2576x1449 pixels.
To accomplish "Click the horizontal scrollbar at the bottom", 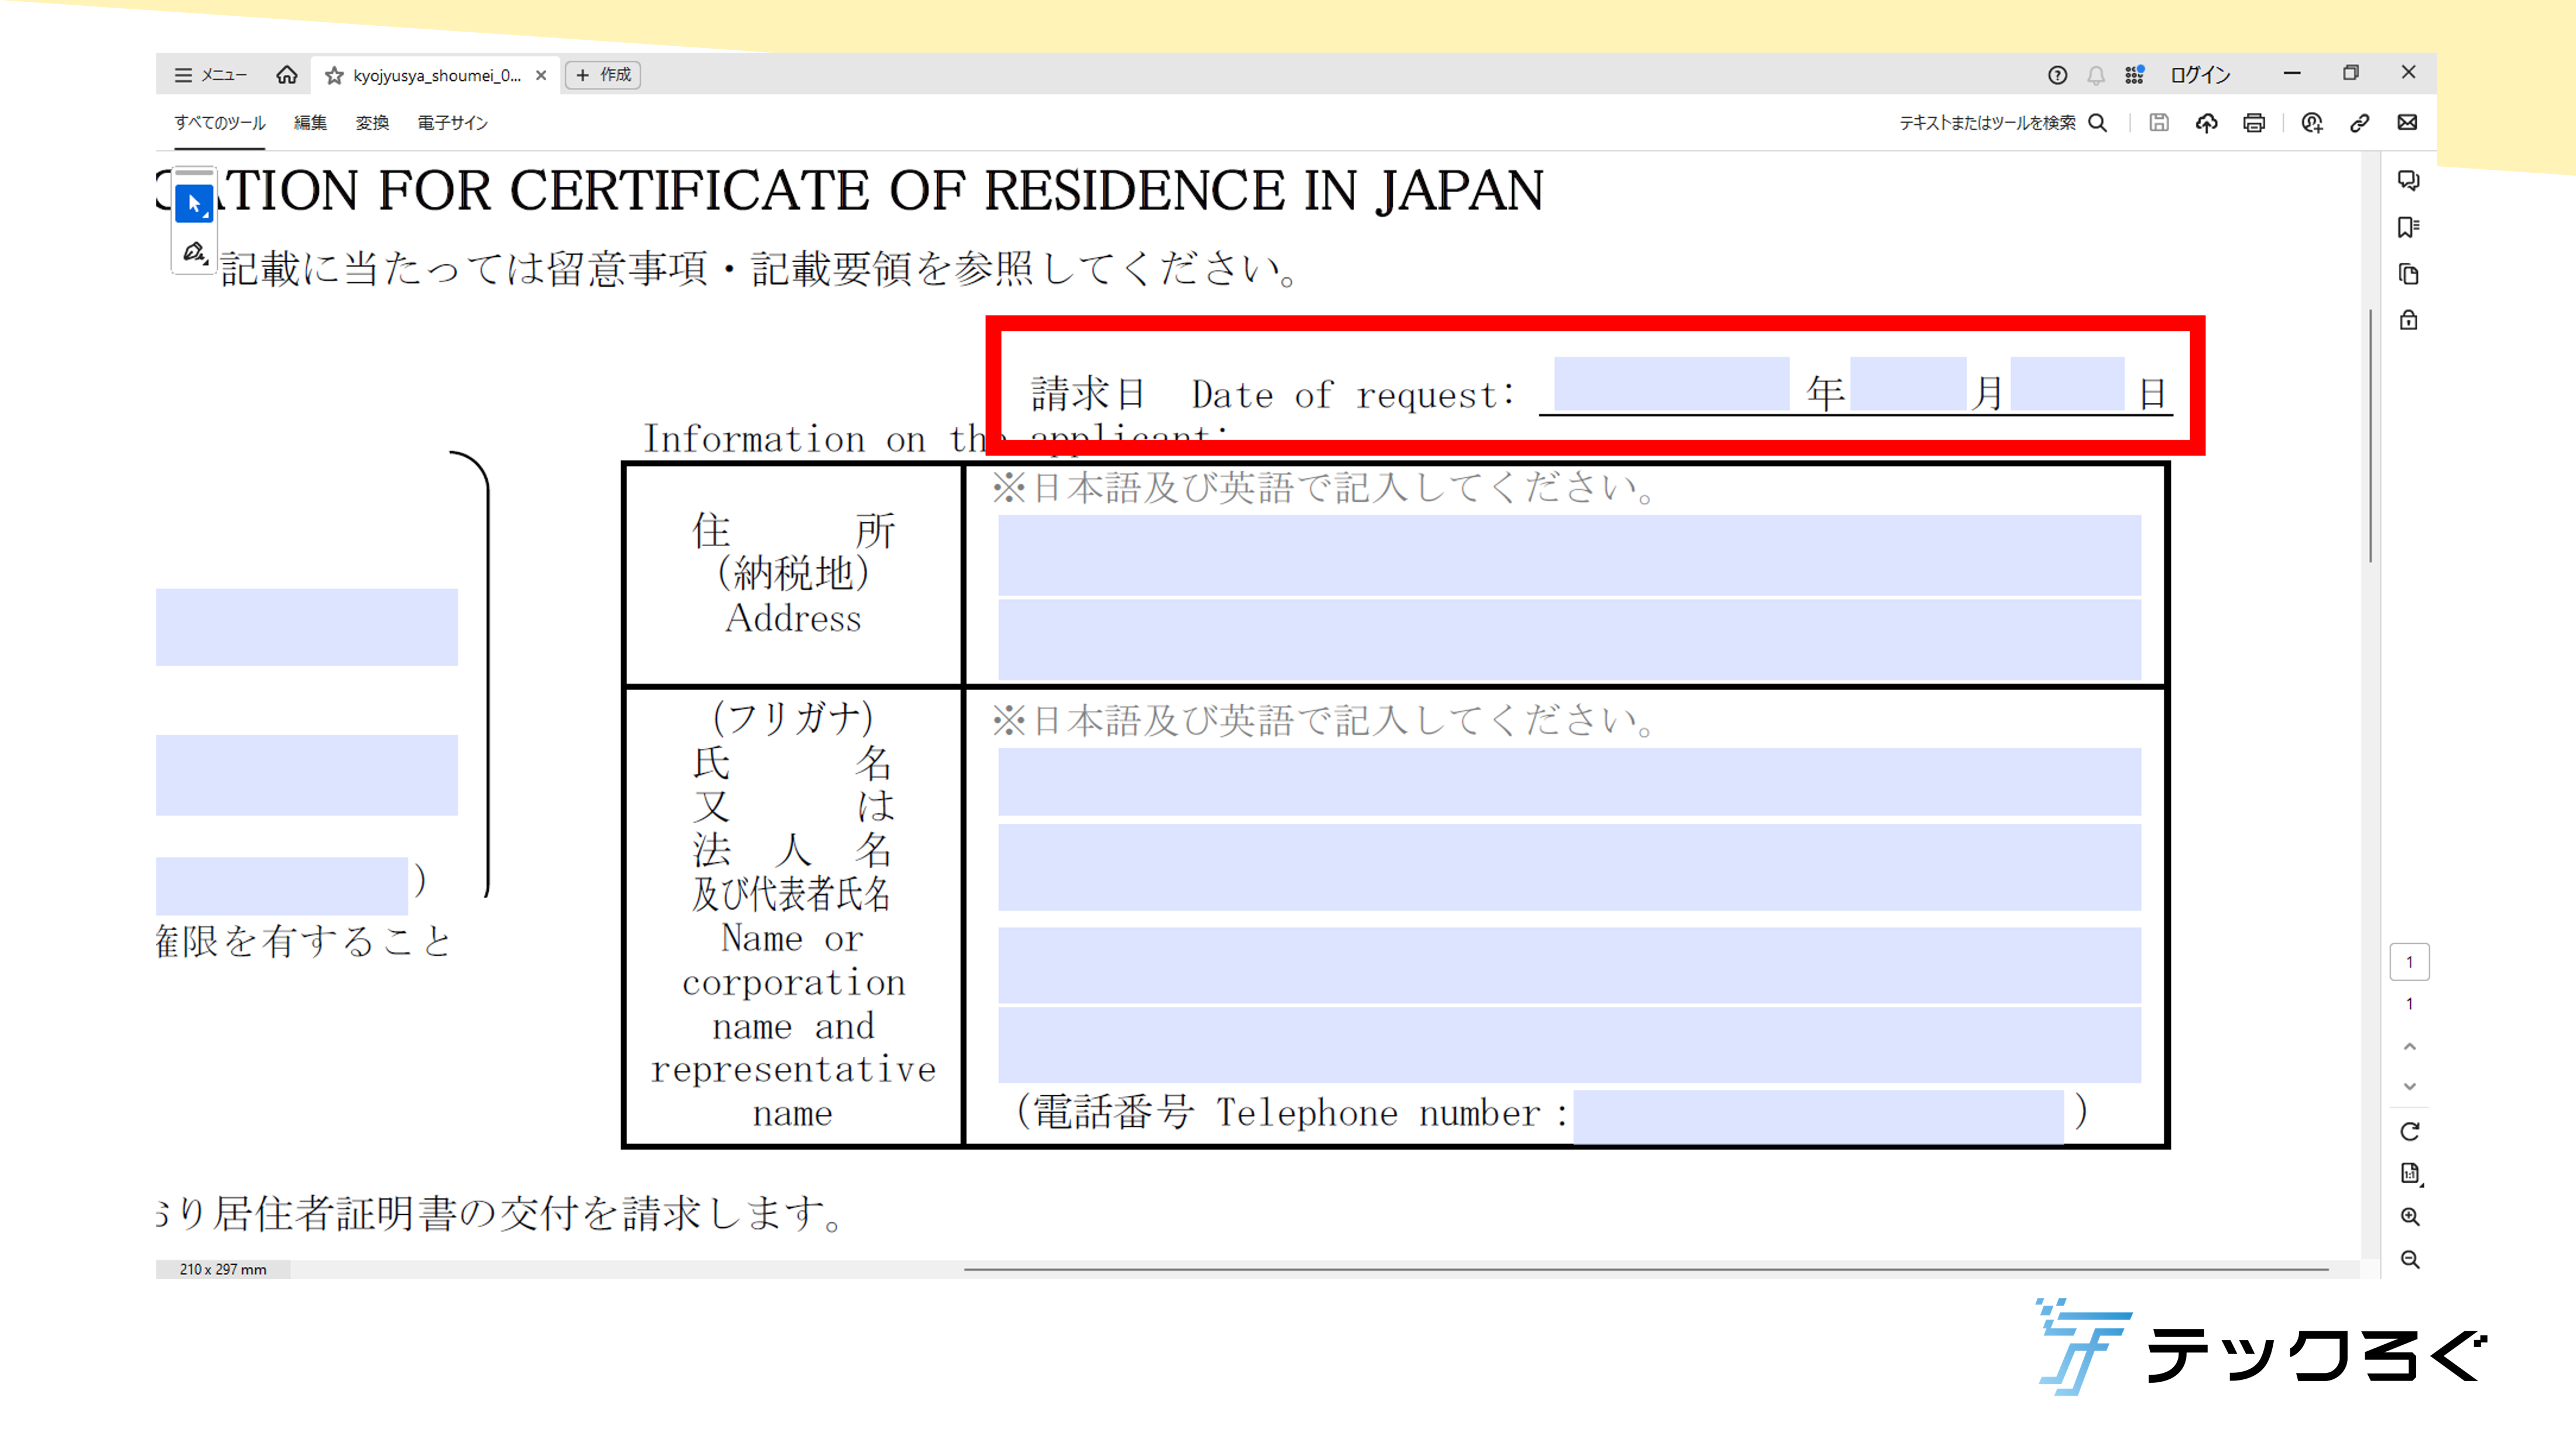I will click(x=1646, y=1269).
